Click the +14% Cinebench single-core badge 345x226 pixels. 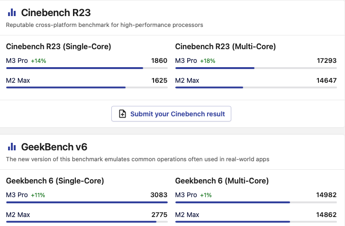tap(38, 61)
